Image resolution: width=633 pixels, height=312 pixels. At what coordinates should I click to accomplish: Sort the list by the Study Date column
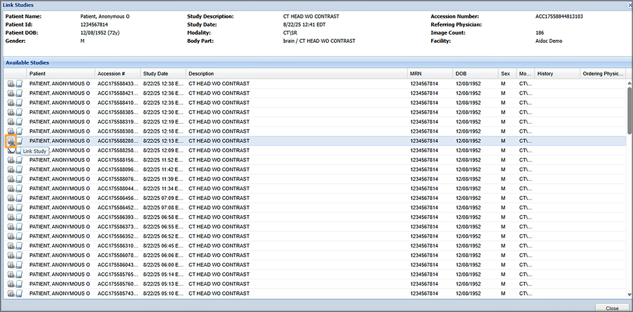(163, 73)
